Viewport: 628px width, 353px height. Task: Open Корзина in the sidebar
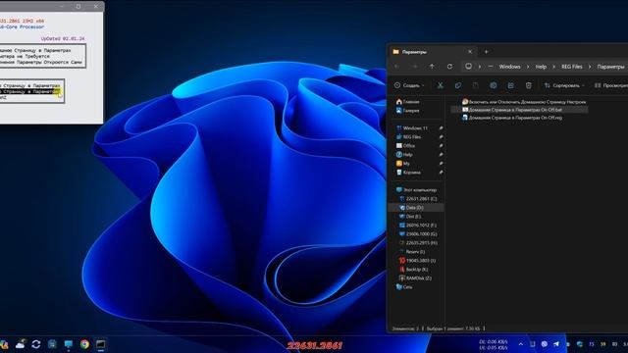(x=408, y=173)
